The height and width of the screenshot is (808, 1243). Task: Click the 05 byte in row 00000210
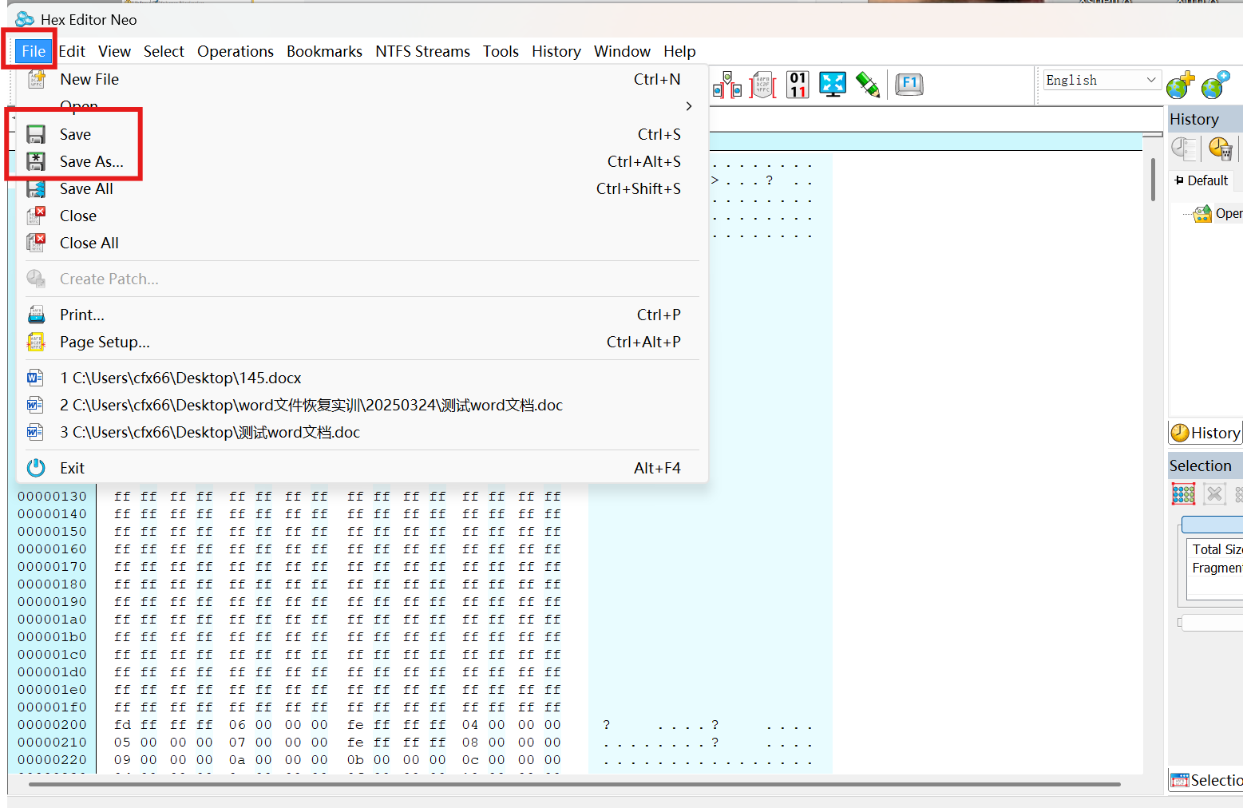[x=122, y=742]
